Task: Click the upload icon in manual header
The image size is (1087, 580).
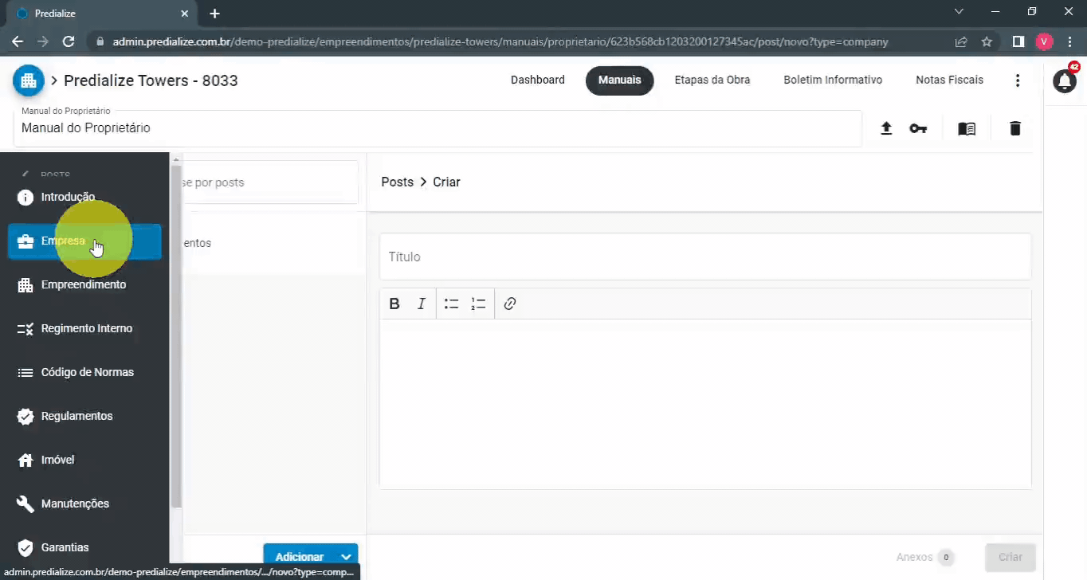Action: coord(885,128)
